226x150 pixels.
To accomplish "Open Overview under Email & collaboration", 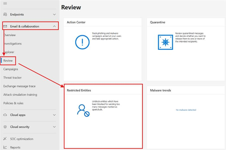I will click(10, 35).
